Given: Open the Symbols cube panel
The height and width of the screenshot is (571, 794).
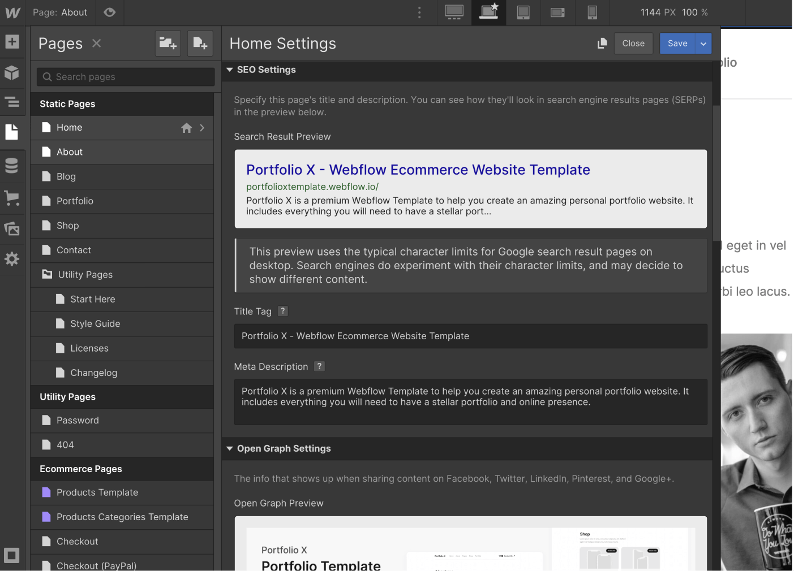Looking at the screenshot, I should pos(12,72).
